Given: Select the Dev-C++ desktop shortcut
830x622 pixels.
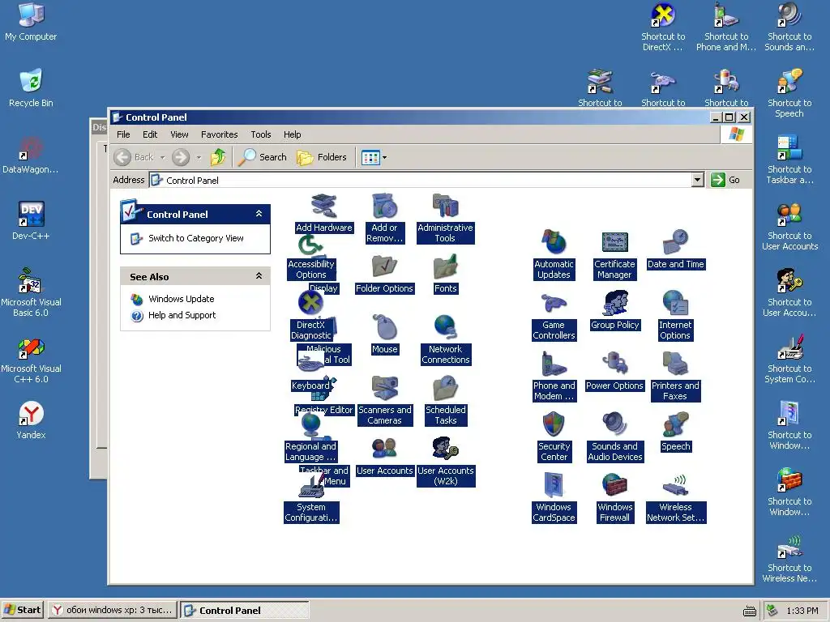Looking at the screenshot, I should (31, 221).
